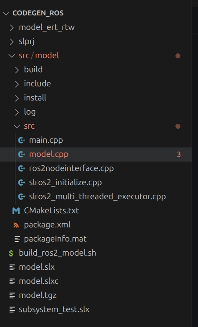Click the file icon beside packageInfo.mat
Screen dimensions: 198x327
[x=17, y=239]
